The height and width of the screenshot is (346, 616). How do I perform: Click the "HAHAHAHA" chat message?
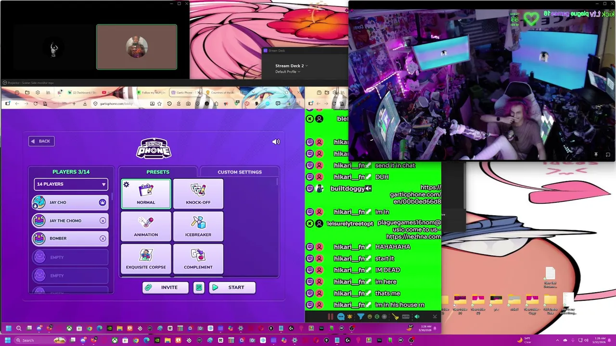pyautogui.click(x=393, y=247)
